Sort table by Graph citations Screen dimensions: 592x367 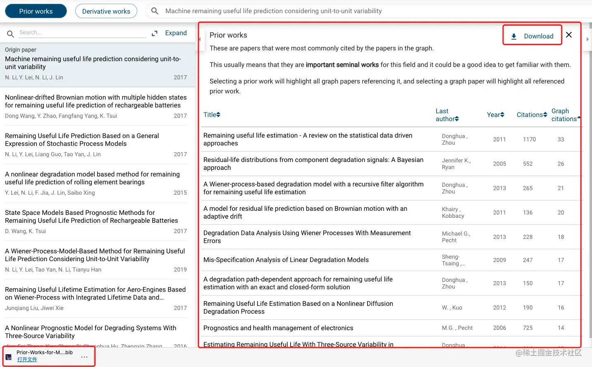click(566, 115)
